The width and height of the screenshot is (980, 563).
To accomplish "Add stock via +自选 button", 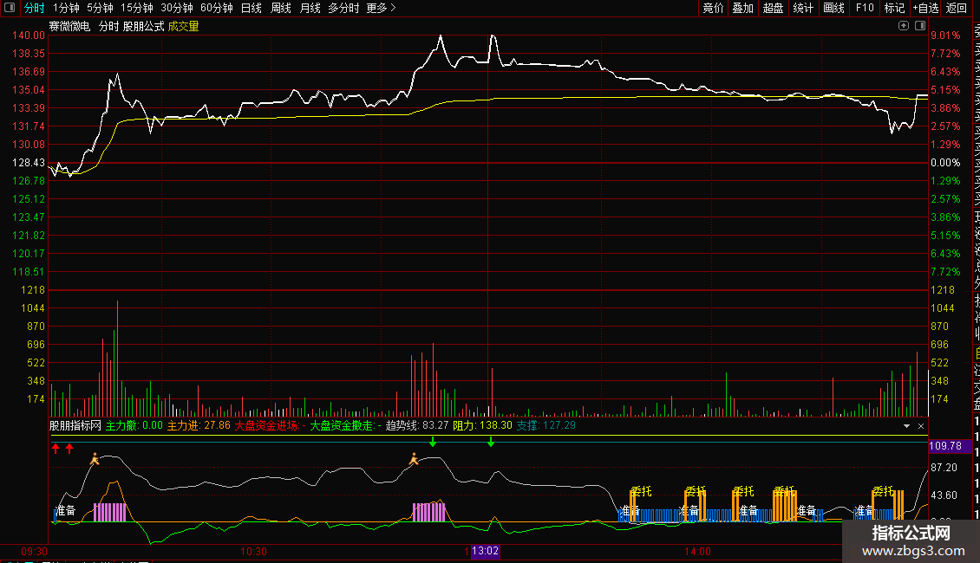I will coord(925,8).
